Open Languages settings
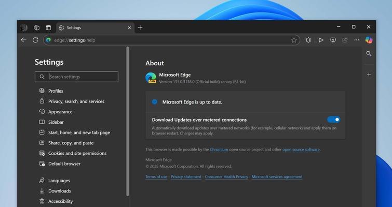The width and height of the screenshot is (392, 207). tap(55, 180)
